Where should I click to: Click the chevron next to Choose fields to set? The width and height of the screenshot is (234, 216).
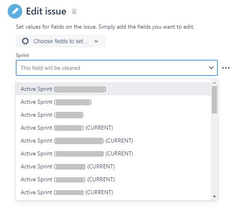(96, 41)
